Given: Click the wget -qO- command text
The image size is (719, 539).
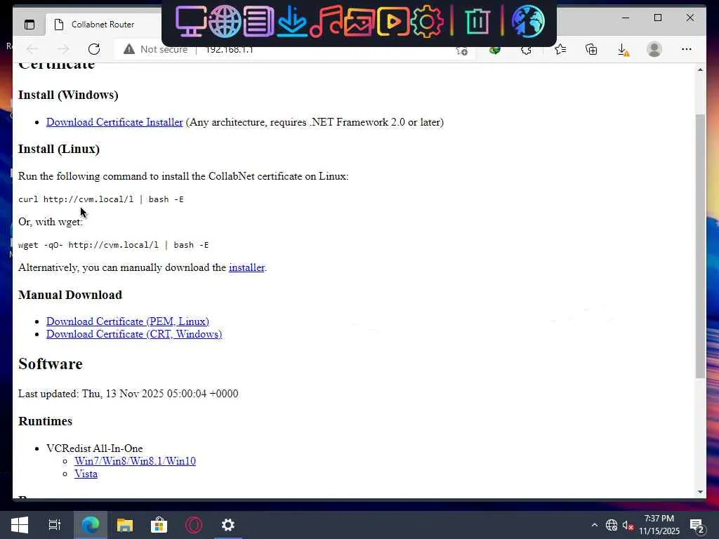Looking at the screenshot, I should [113, 245].
